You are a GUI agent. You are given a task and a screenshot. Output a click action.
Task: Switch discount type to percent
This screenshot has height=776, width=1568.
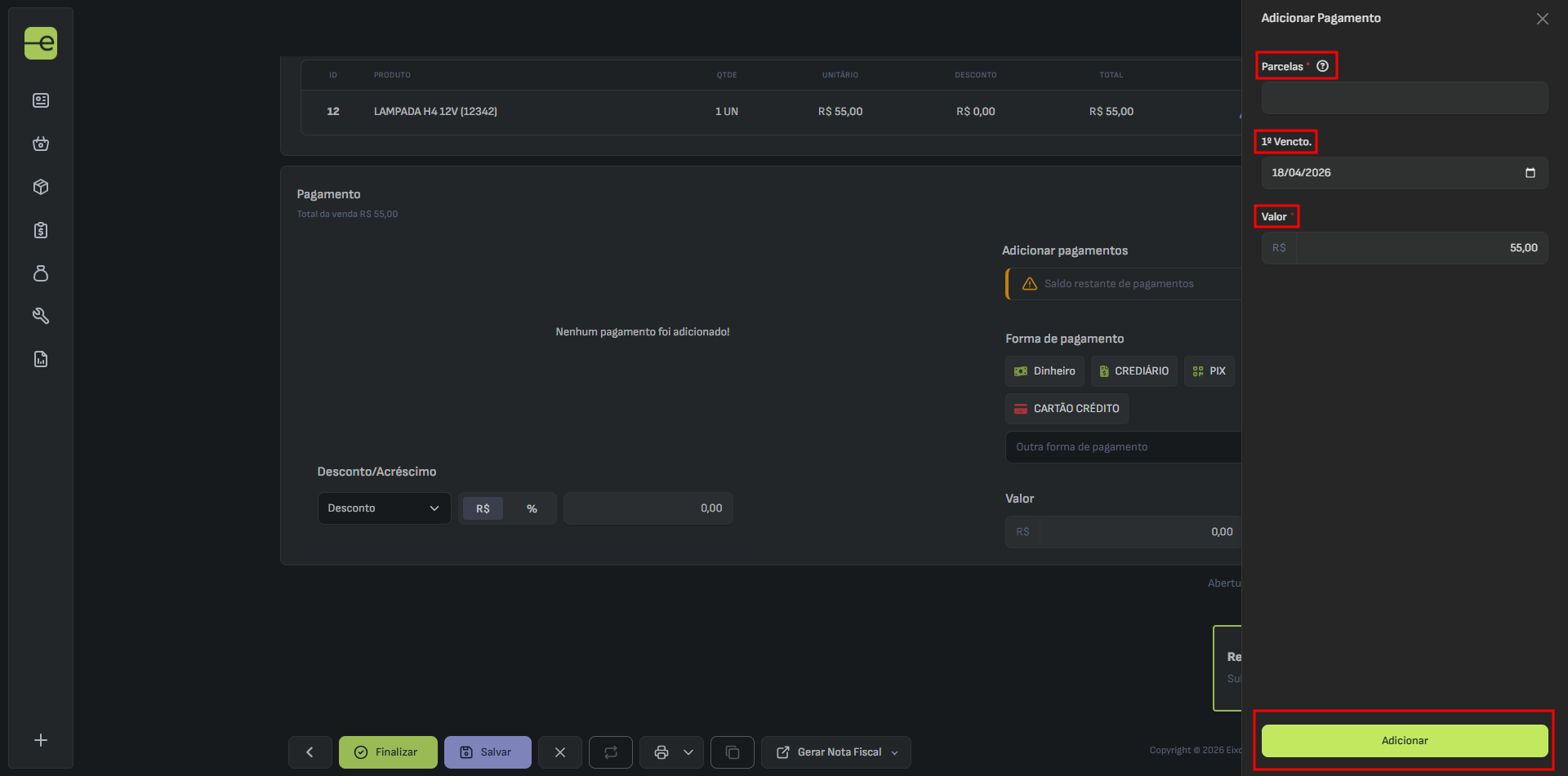coord(532,508)
